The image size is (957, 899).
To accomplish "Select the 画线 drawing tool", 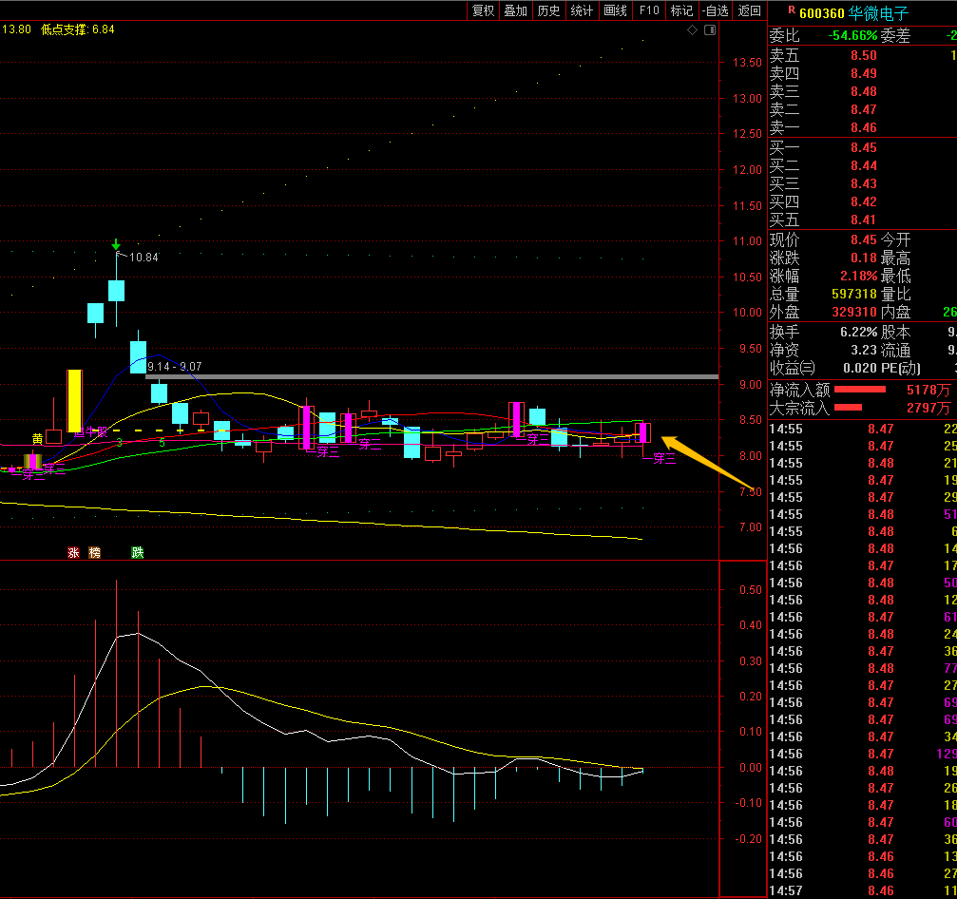I will [615, 10].
